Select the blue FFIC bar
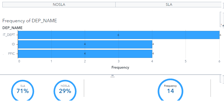Viewport: 224px width, 110px height. 52,54
